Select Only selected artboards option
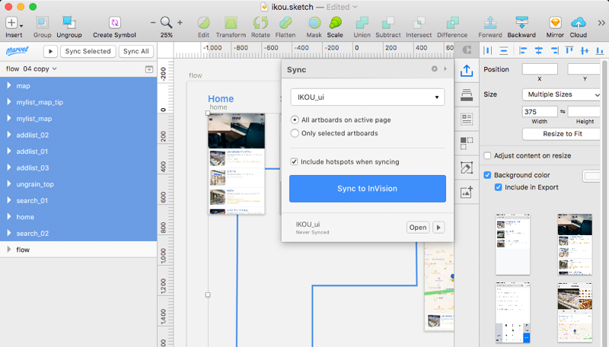 (x=295, y=133)
